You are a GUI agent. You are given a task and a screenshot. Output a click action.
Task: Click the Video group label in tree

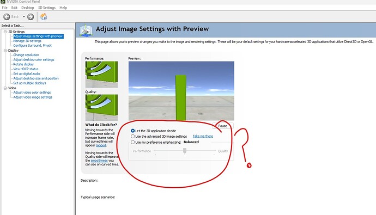click(12, 88)
